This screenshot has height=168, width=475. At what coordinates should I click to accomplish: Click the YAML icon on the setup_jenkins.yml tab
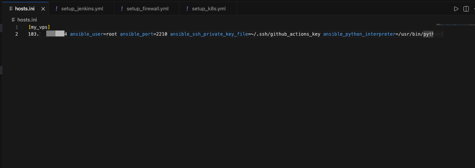coord(57,9)
